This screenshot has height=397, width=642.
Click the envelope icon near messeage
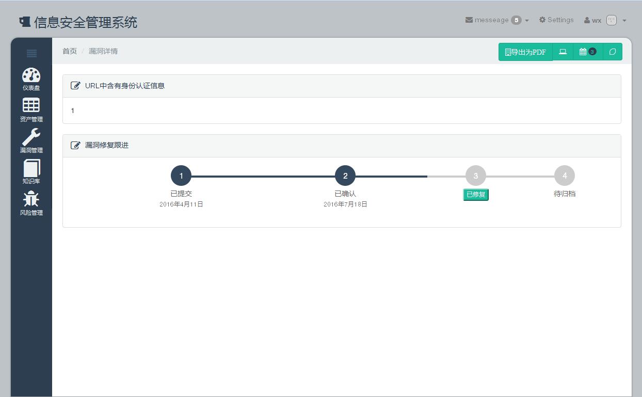469,20
